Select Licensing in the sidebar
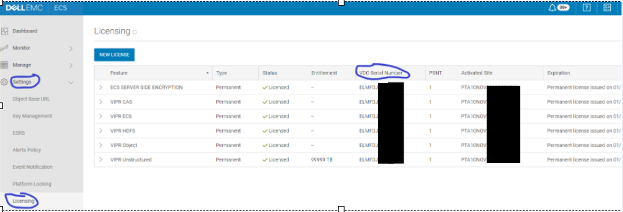The image size is (623, 212). [x=23, y=201]
